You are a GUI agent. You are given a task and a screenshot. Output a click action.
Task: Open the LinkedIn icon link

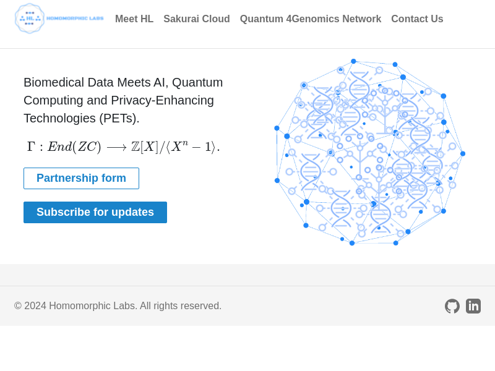(473, 306)
